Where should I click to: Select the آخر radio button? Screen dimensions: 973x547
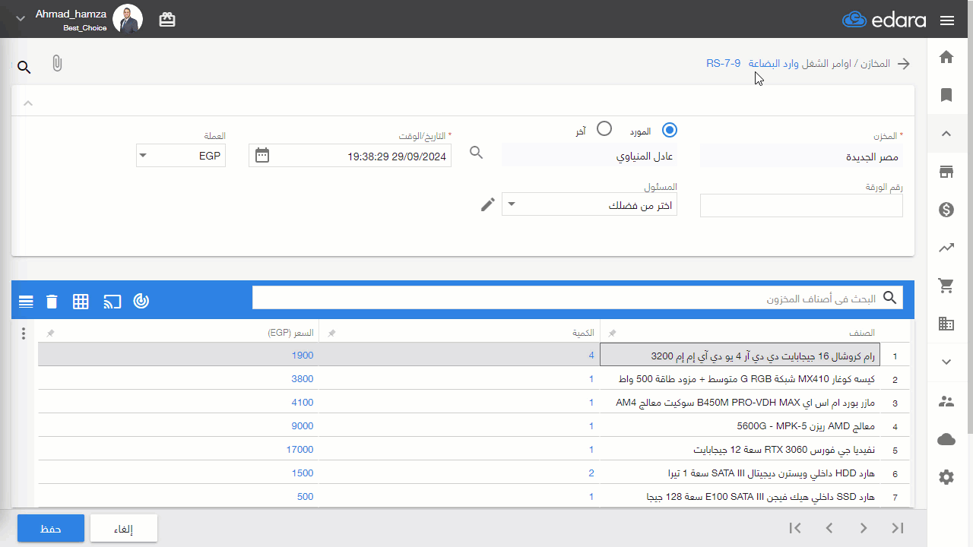coord(604,128)
